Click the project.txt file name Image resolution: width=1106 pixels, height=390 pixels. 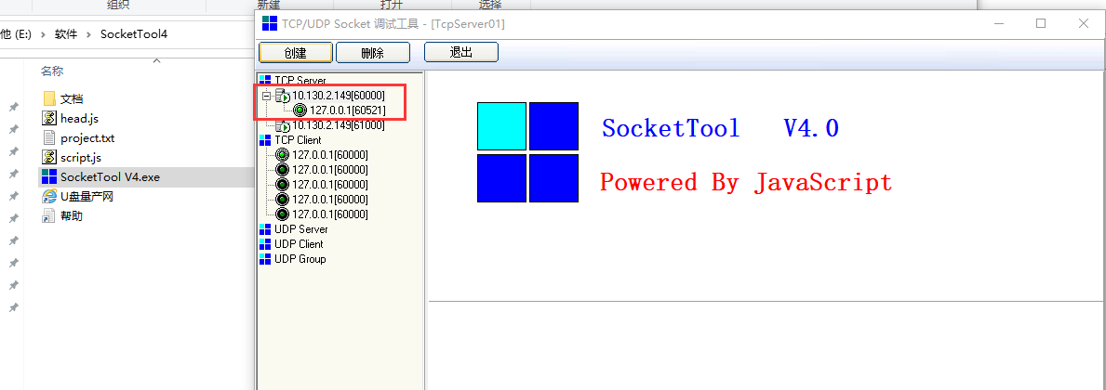point(87,138)
